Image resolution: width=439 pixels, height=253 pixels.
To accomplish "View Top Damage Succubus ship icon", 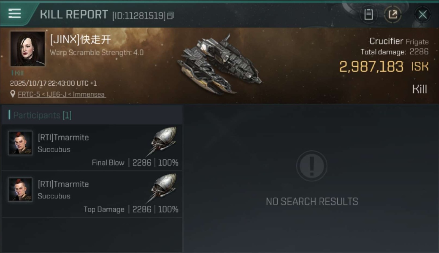I will pyautogui.click(x=162, y=188).
